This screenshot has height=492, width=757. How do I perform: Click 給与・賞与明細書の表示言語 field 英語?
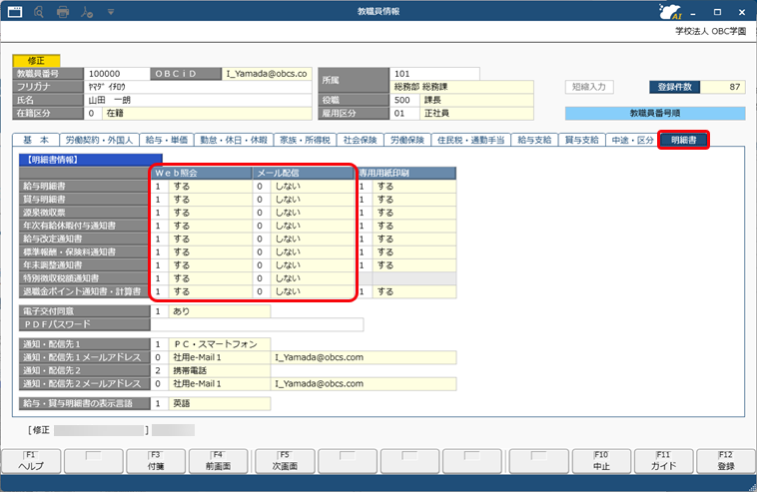click(x=211, y=404)
